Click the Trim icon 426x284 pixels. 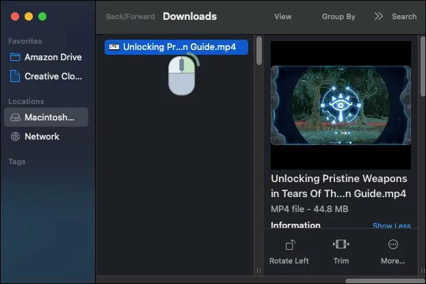[x=341, y=244]
